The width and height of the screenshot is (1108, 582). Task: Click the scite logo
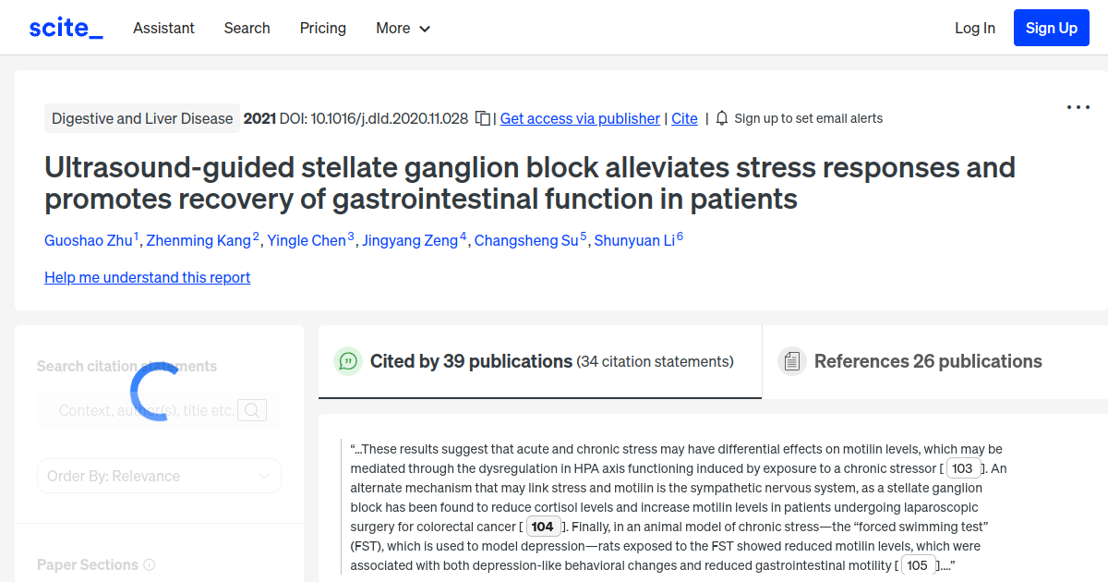(x=65, y=27)
